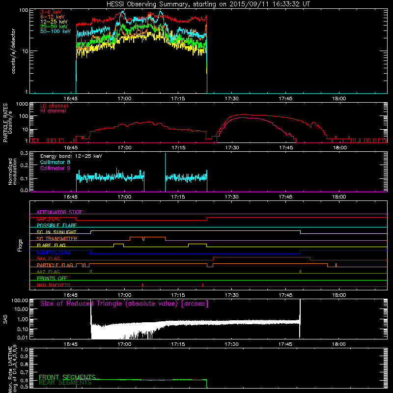Click the HESSI Observing Summary plot title
The image size is (393, 393).
point(208,4)
